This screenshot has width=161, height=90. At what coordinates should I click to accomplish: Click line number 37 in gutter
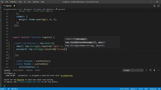coord(7,49)
